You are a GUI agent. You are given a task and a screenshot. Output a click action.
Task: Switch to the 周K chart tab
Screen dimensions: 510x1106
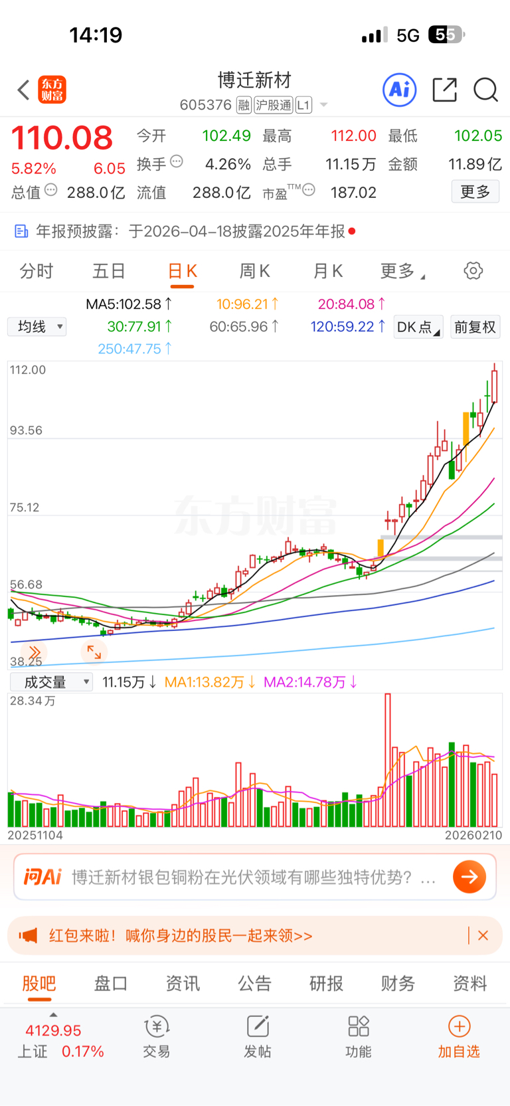(x=254, y=271)
